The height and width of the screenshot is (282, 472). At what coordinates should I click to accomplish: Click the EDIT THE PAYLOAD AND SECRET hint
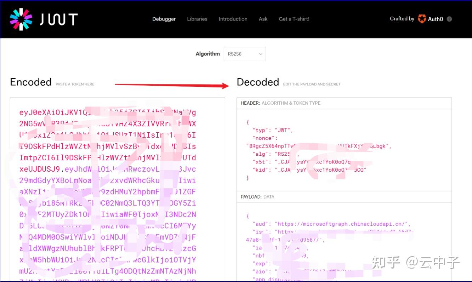[x=312, y=84]
